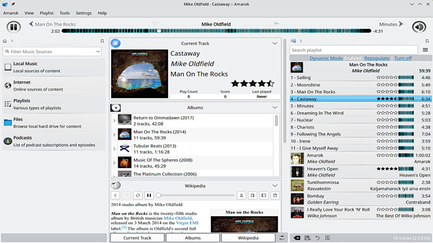This screenshot has height=243, width=433.
Task: Open the Settings menu
Action: click(x=84, y=13)
